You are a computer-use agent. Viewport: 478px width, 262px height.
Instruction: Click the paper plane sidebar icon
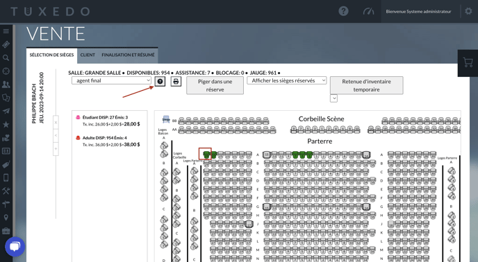pos(6,111)
